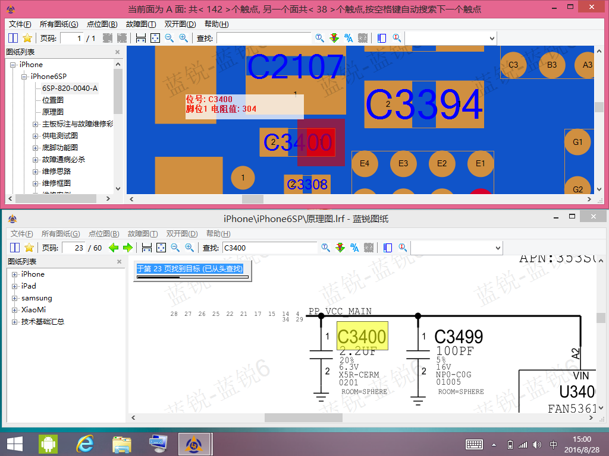Close the 图纸列表 panel in schematic window
The height and width of the screenshot is (456, 609).
[x=119, y=262]
